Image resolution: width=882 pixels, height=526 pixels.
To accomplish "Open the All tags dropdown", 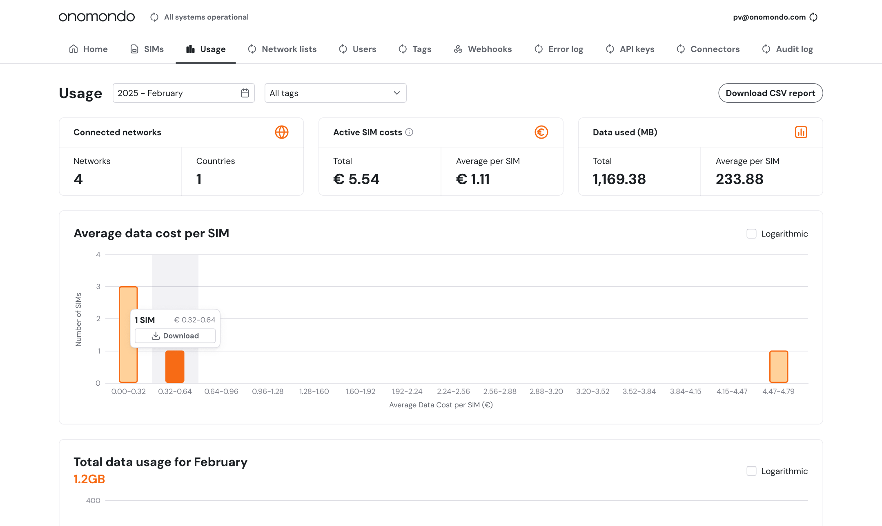I will pyautogui.click(x=335, y=93).
